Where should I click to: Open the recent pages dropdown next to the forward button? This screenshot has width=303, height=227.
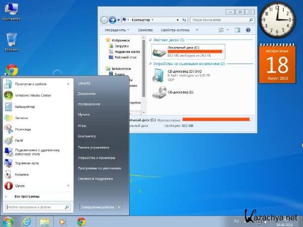click(118, 20)
